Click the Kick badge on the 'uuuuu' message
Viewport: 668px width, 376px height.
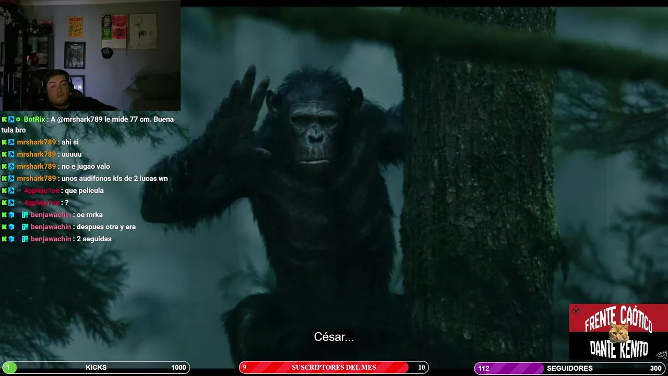click(4, 154)
